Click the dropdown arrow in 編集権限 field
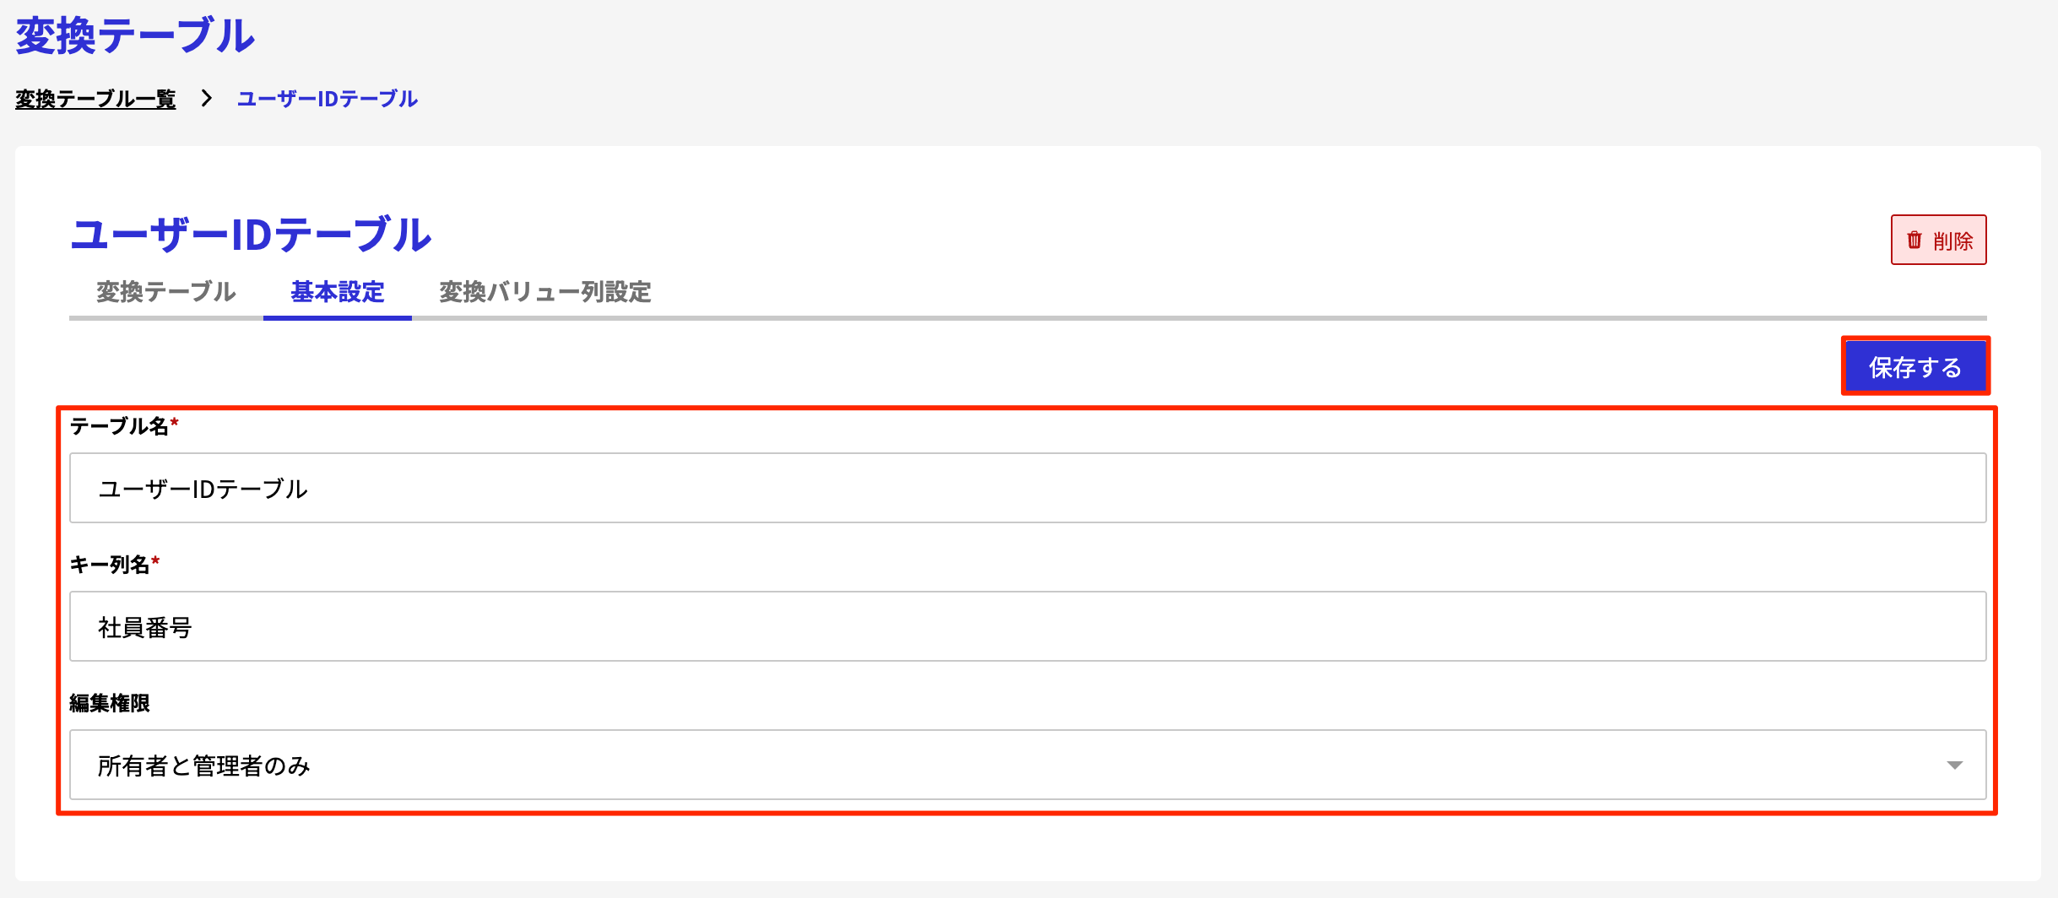Image resolution: width=2058 pixels, height=898 pixels. (1954, 765)
